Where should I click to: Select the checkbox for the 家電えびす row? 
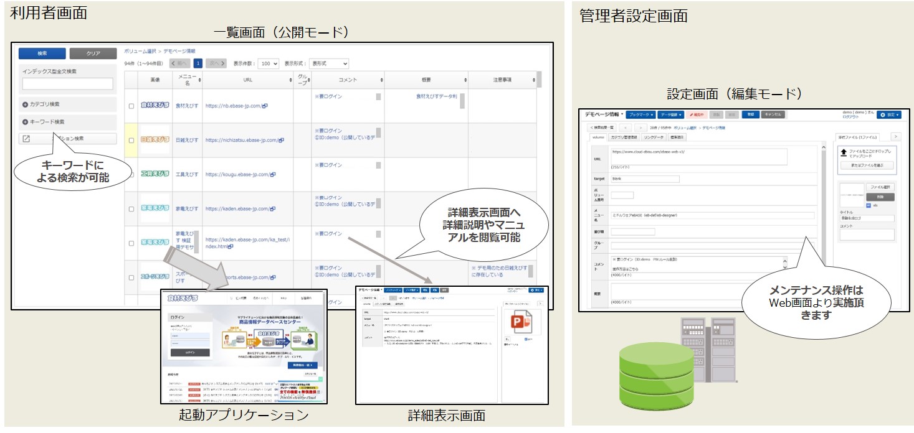[x=131, y=209]
